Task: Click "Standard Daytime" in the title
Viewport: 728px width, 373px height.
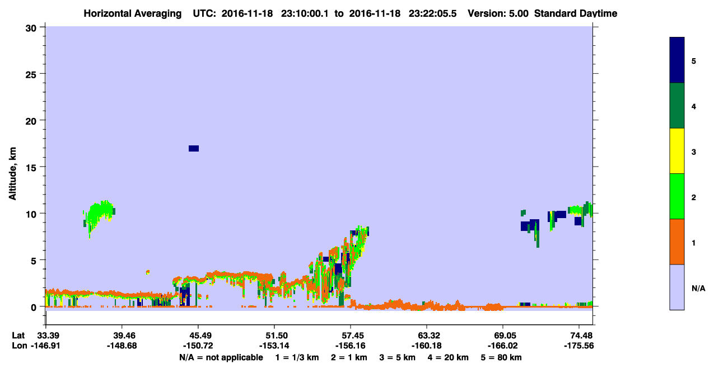Action: click(576, 13)
